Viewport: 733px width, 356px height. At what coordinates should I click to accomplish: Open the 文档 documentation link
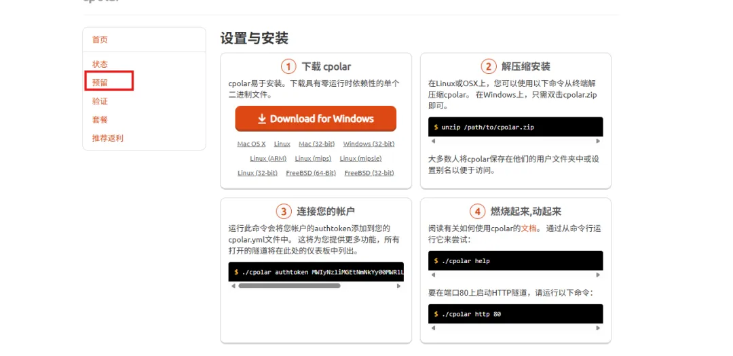[529, 229]
